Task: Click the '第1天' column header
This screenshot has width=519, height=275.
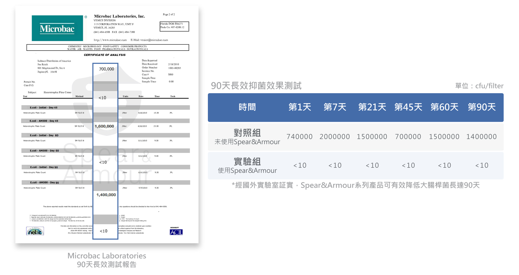Action: point(300,107)
